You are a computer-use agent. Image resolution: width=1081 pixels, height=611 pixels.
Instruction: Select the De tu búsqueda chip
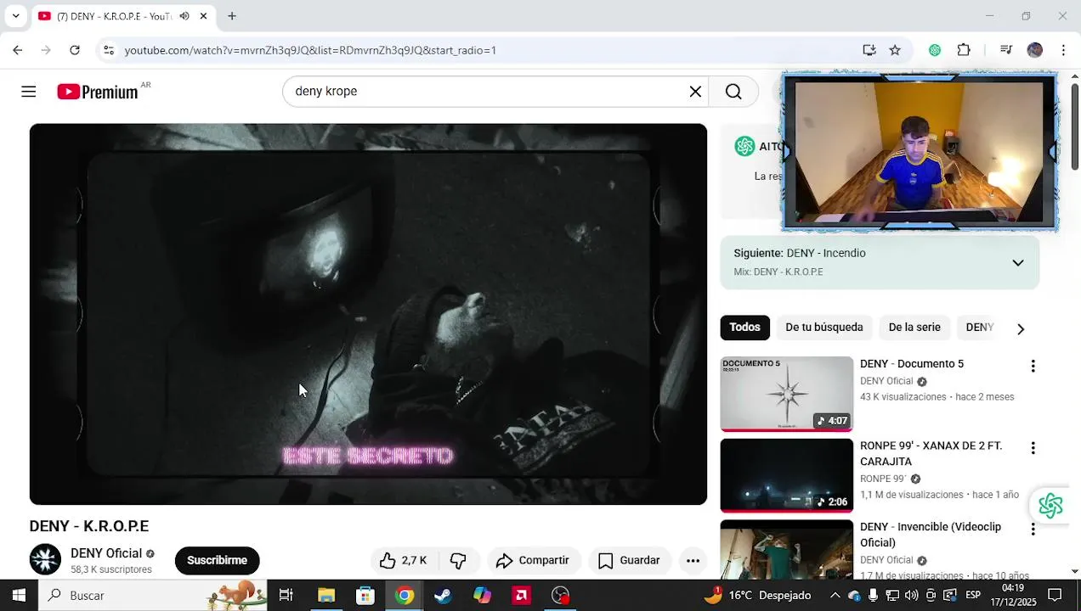click(823, 328)
